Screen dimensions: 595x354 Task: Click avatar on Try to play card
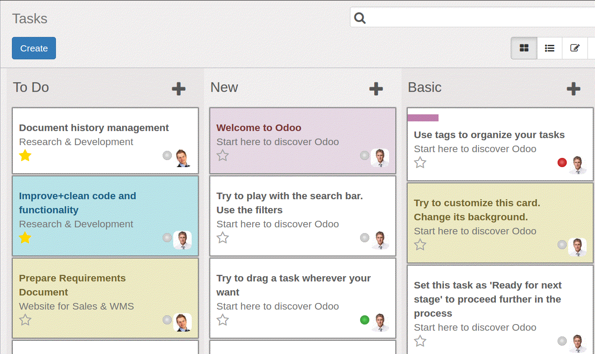(380, 240)
